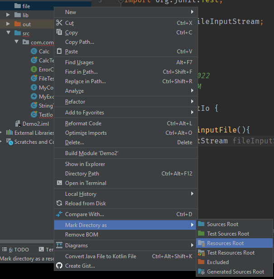Choose Show in Explorer
Image resolution: width=274 pixels, height=279 pixels.
pos(126,164)
